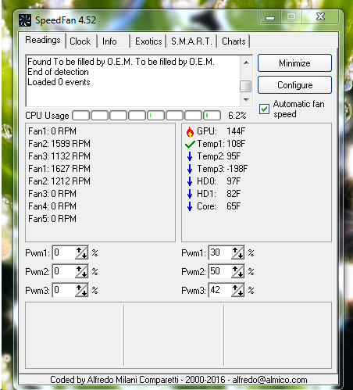Open the Clock tab
353x390 pixels.
pyautogui.click(x=80, y=41)
